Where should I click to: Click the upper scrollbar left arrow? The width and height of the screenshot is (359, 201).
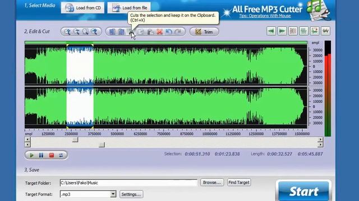(x=27, y=140)
